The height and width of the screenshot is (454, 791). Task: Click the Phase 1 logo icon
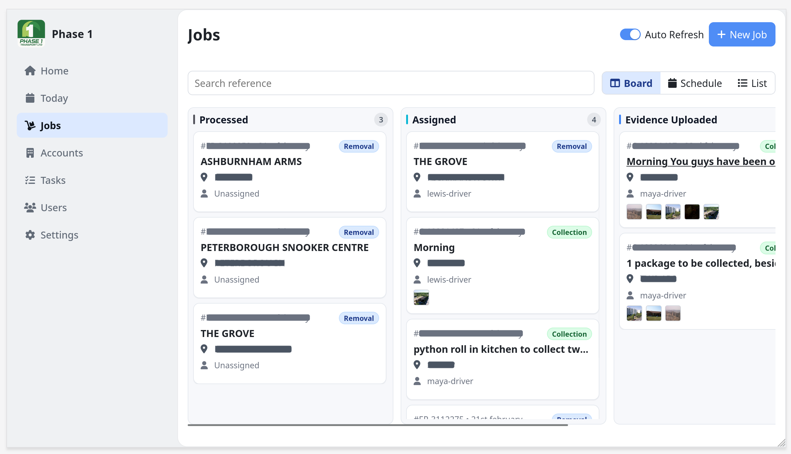[31, 33]
